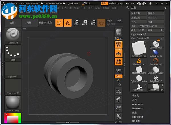The width and height of the screenshot is (171, 125).
Task: Open the 影片 movie menu
Action: pos(90,8)
